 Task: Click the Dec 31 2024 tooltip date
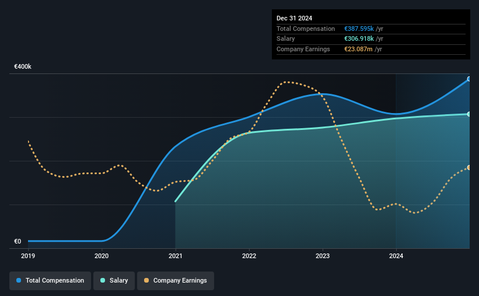[294, 18]
